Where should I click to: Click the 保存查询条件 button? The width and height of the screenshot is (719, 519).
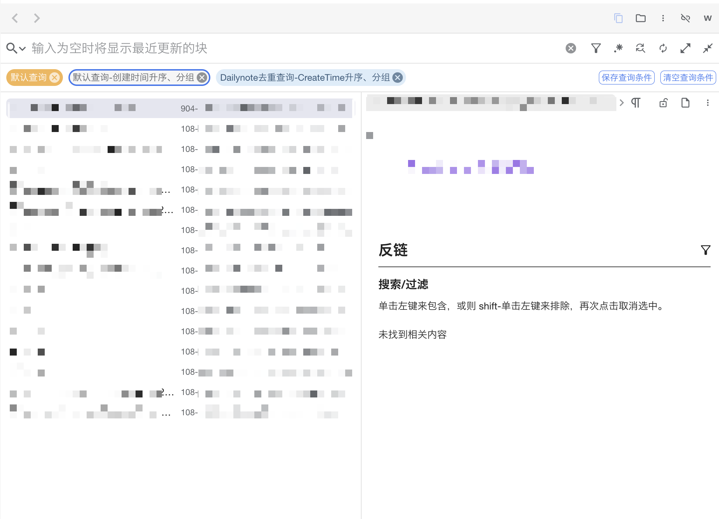(x=626, y=78)
